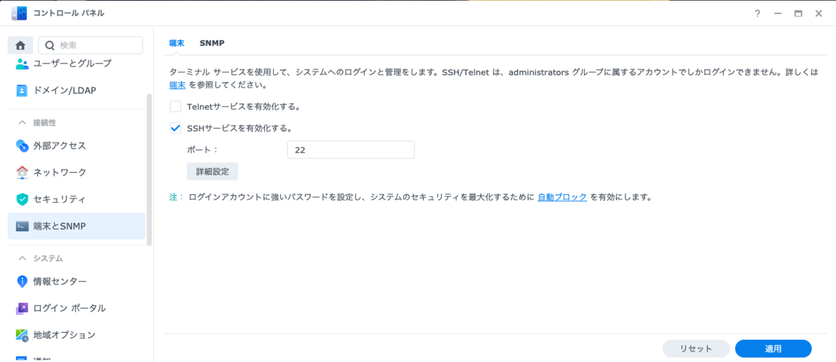Open ドメイン/LDAP settings
Screen dimensions: 836x362
pos(77,90)
